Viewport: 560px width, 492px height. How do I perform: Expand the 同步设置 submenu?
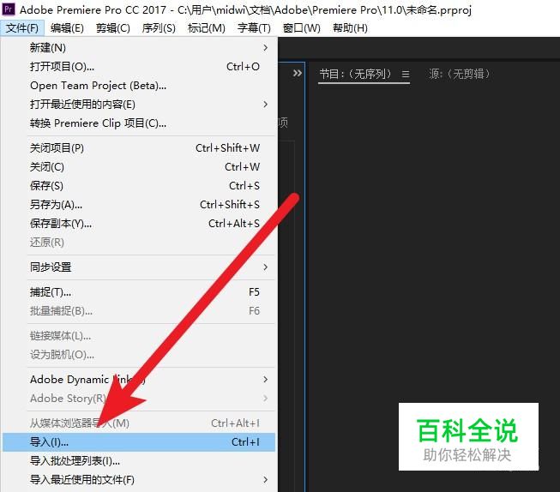[x=139, y=267]
